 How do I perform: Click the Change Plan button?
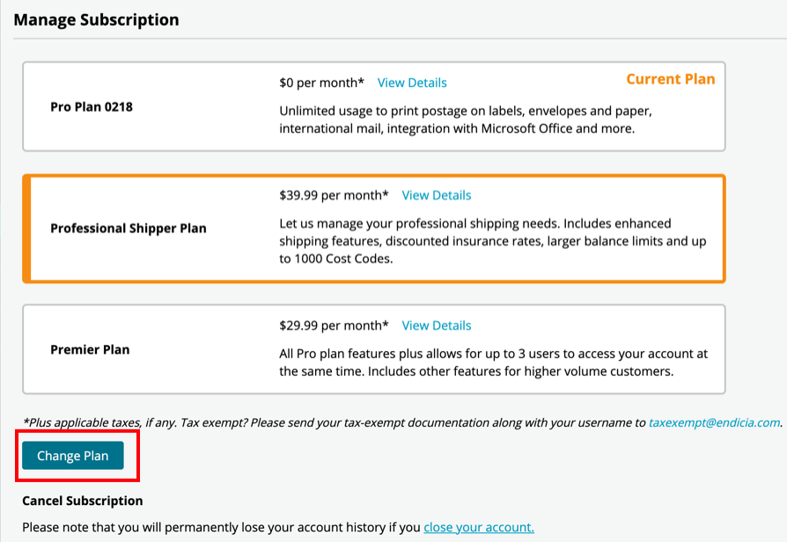(71, 455)
